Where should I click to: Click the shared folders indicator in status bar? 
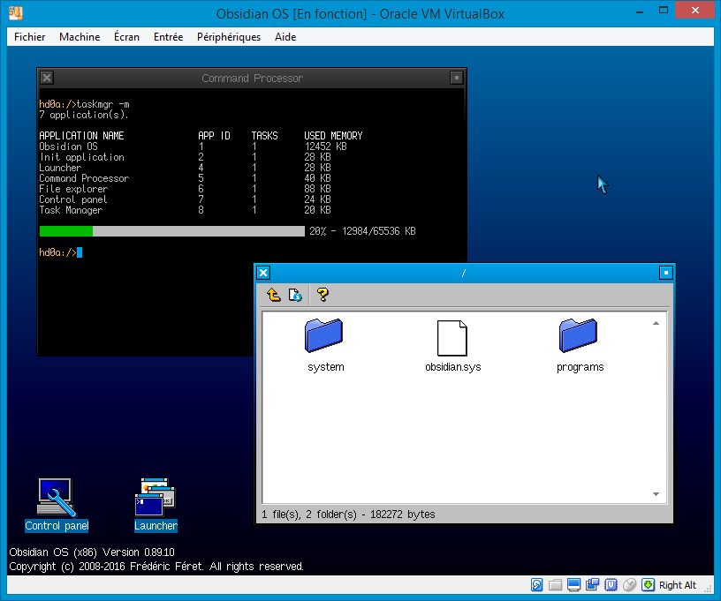(556, 584)
